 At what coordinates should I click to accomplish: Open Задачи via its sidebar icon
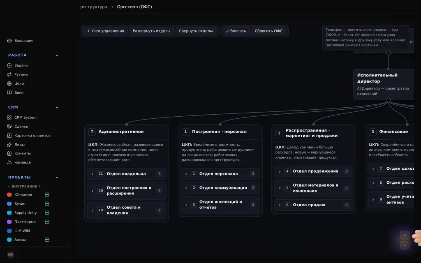point(9,65)
